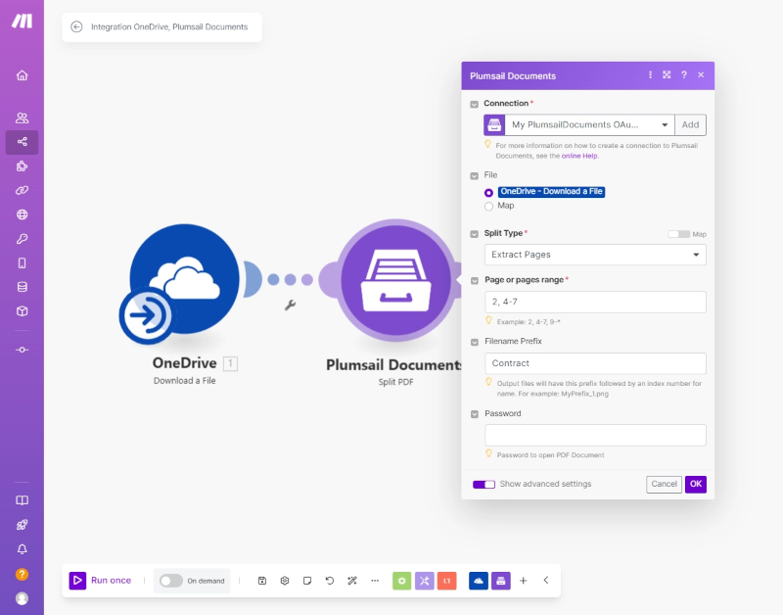Click the OneDrive module circle
The image size is (783, 615).
click(x=184, y=279)
